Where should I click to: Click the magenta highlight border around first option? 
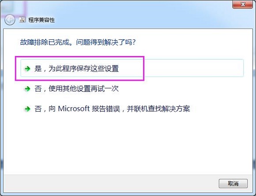79,57
